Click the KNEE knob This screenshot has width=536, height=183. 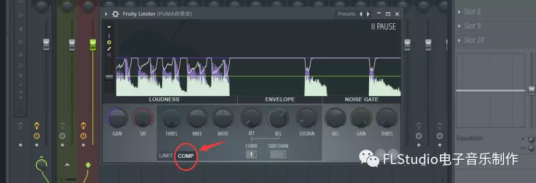click(197, 118)
